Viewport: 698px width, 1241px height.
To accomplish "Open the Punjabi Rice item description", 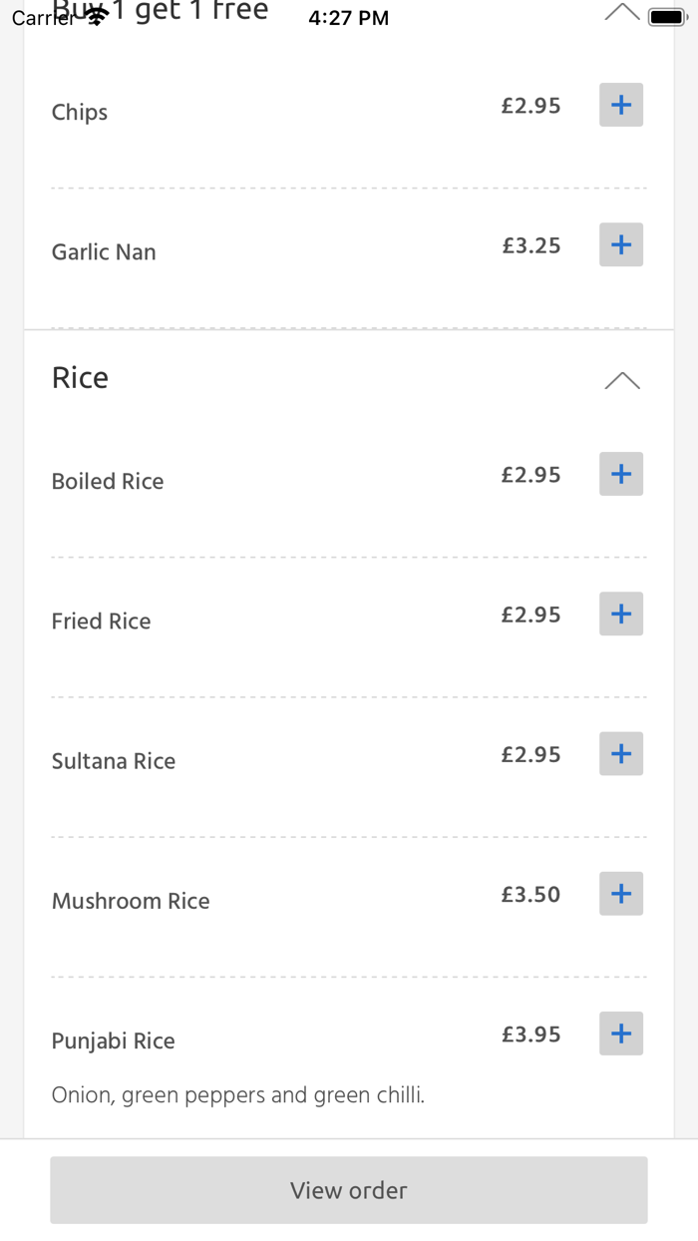I will [x=238, y=1095].
